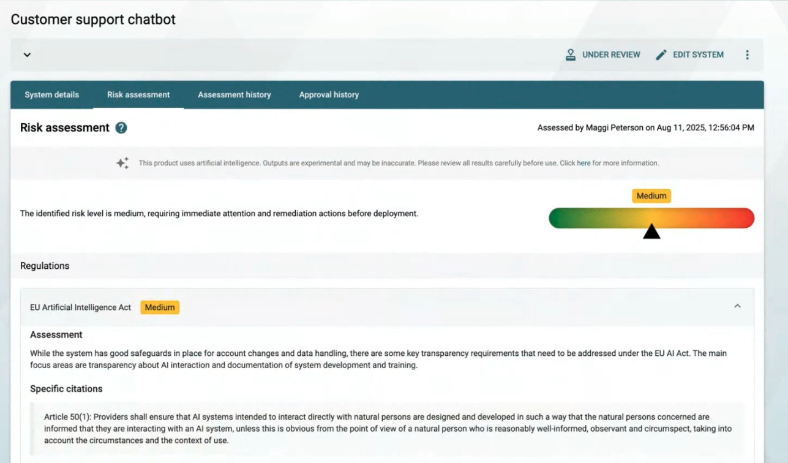788x463 pixels.
Task: Click the Risk assessment help question icon
Action: [121, 128]
